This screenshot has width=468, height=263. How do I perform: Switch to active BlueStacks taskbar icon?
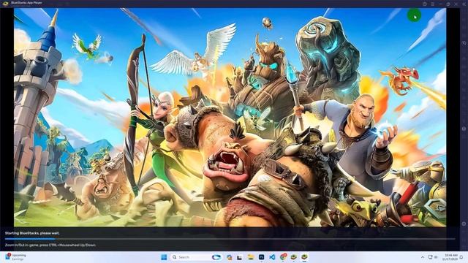pyautogui.click(x=304, y=257)
